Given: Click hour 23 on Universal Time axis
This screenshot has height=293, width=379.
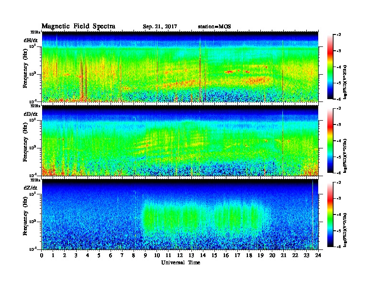Looking at the screenshot, I should 307,255.
